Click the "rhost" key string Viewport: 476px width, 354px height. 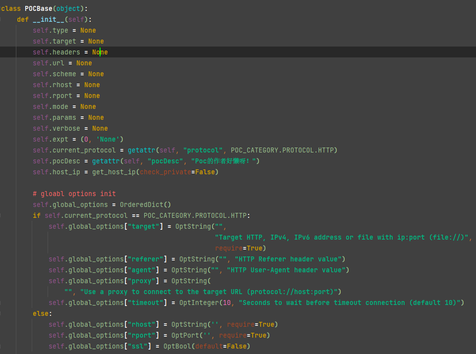point(142,325)
